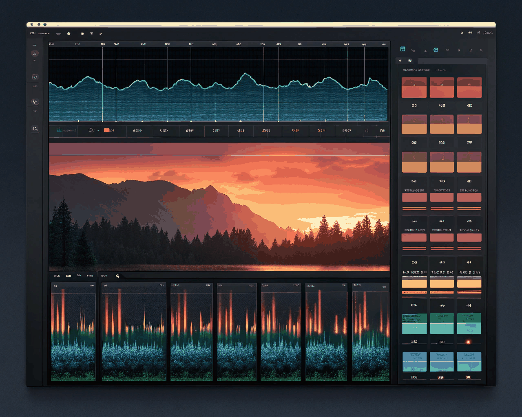This screenshot has height=417, width=522.
Task: Toggle the magnet icon in the top-right toolbar
Action: [479, 33]
